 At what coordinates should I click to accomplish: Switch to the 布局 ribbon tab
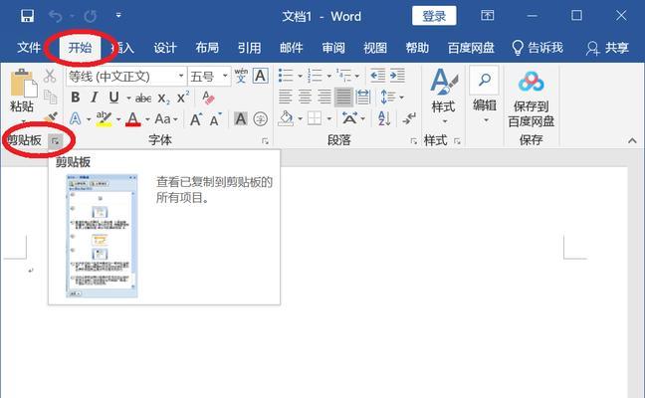(207, 48)
